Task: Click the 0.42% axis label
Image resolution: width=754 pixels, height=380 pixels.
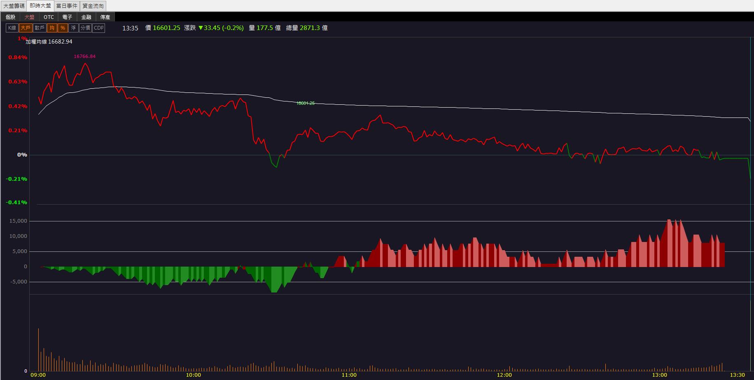Action: 18,106
